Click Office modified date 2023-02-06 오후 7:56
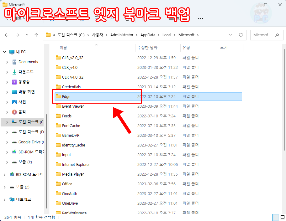286x221 pixels. (x=156, y=184)
